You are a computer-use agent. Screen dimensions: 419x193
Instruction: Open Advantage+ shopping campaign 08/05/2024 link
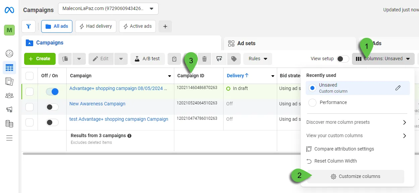[118, 88]
